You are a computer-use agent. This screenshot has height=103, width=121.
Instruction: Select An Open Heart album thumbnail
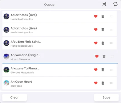(x=6, y=83)
